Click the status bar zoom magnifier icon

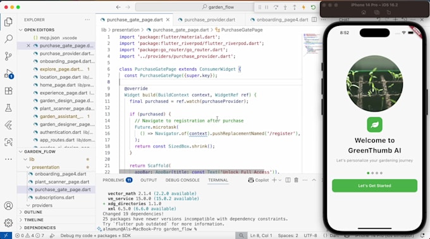point(241,235)
